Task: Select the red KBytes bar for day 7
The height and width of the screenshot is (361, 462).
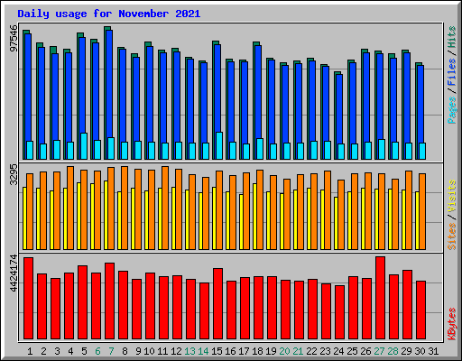Action: coord(110,301)
